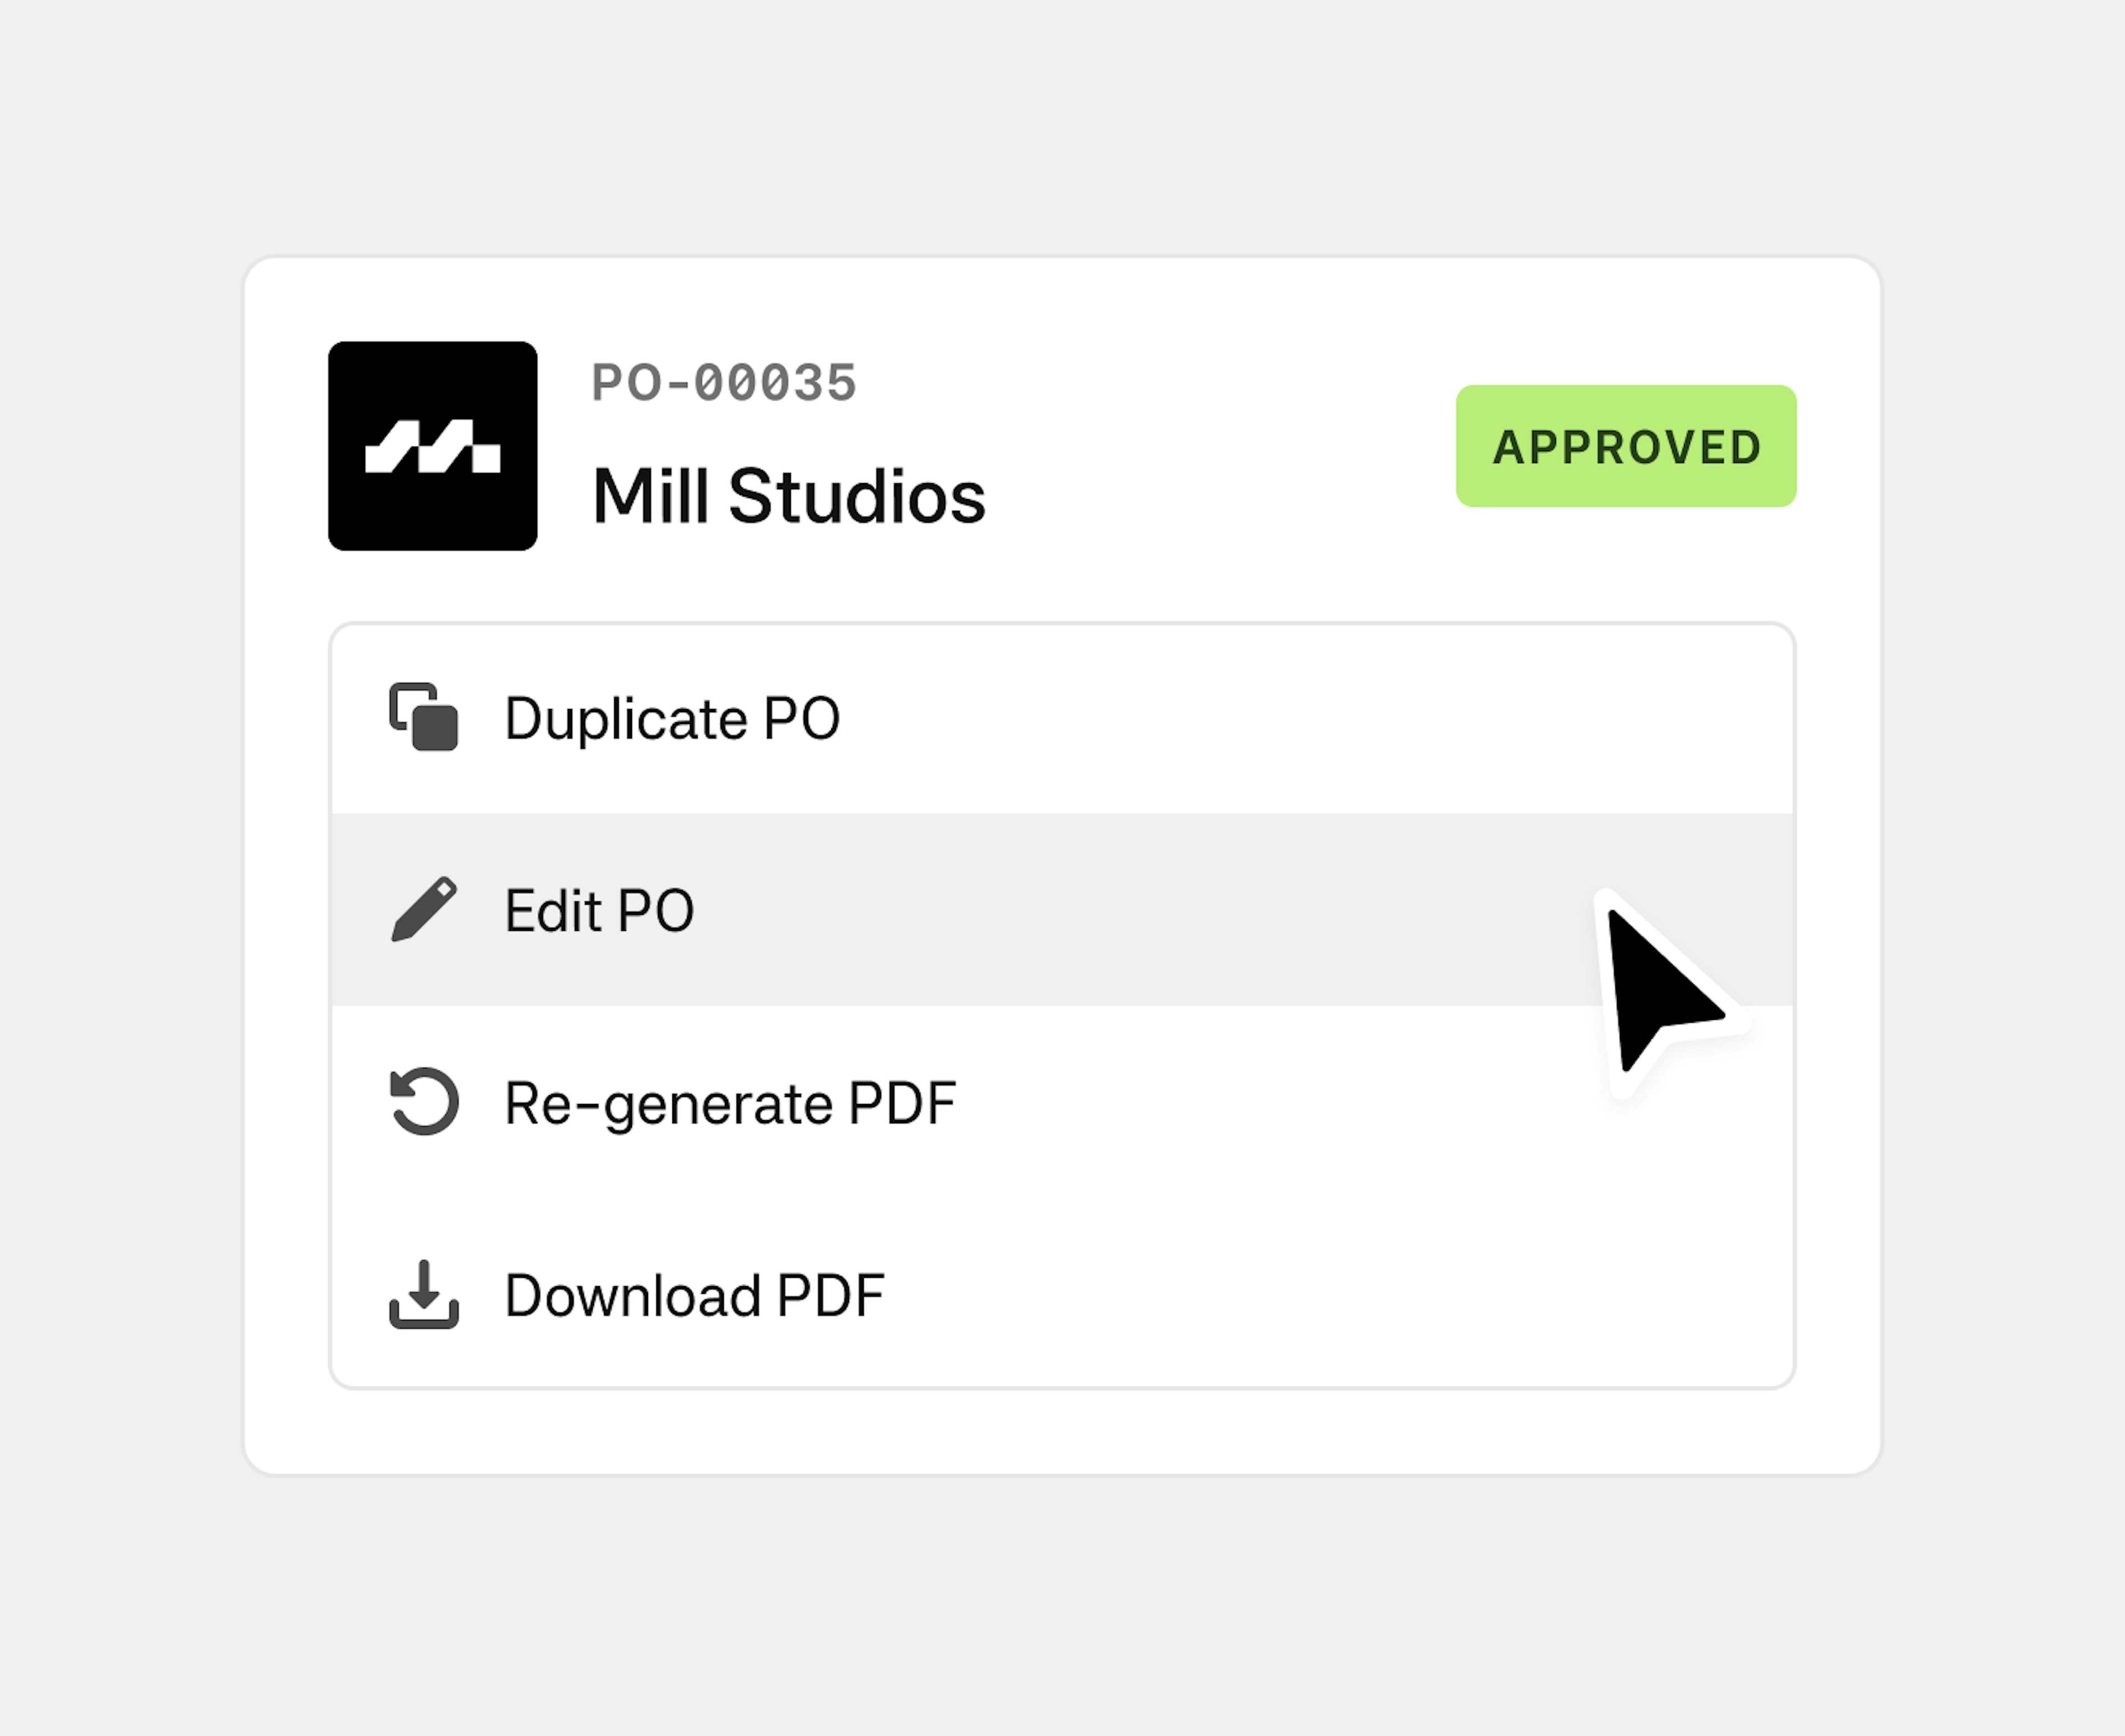Screen dimensions: 2125x1736
Task: Click highlighted Edit PO row's blank middle area
Action: pyautogui.click(x=1100, y=910)
